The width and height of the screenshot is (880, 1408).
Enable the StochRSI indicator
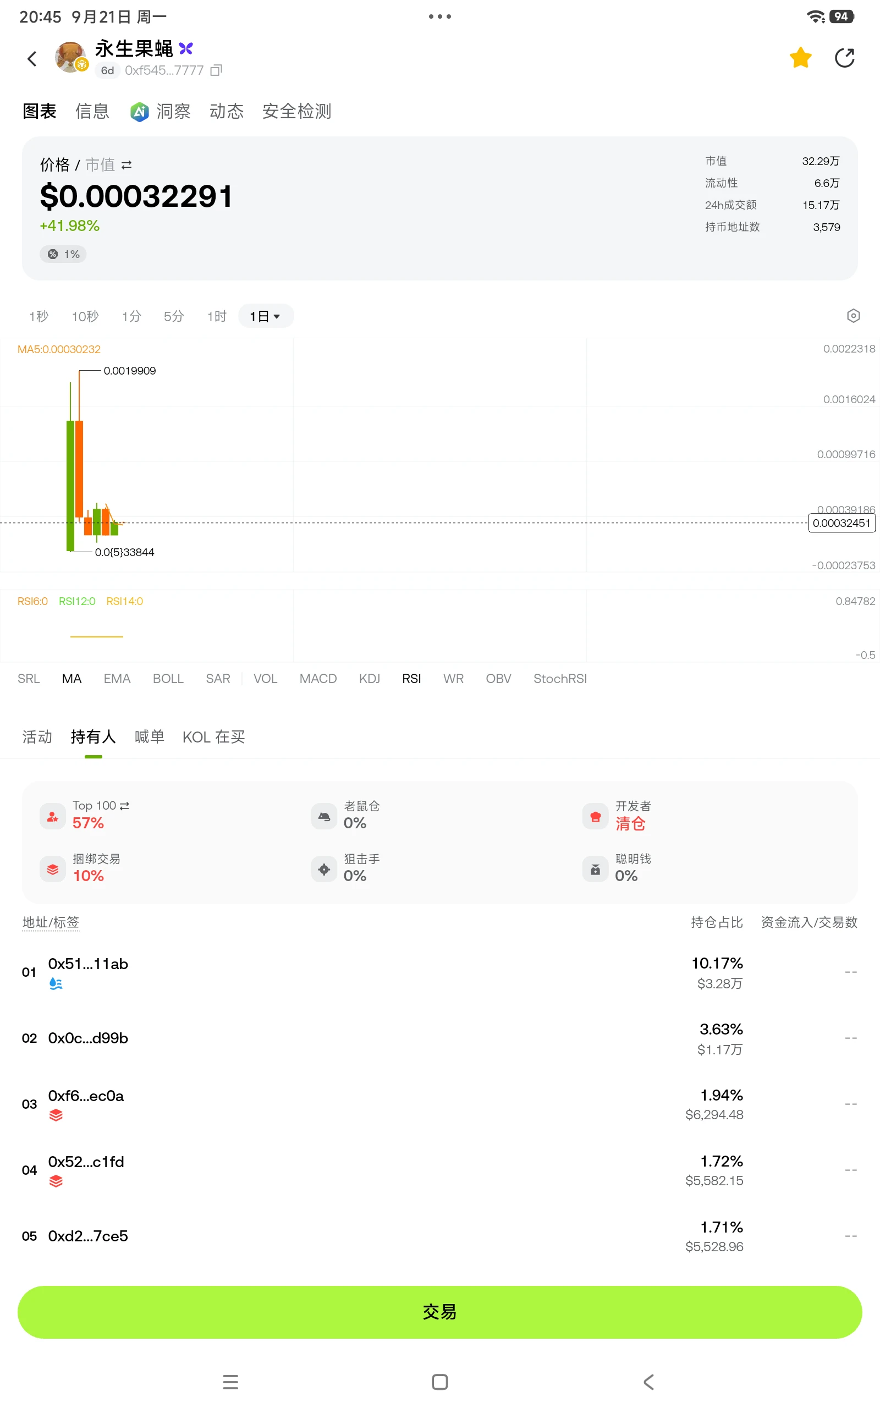[560, 678]
